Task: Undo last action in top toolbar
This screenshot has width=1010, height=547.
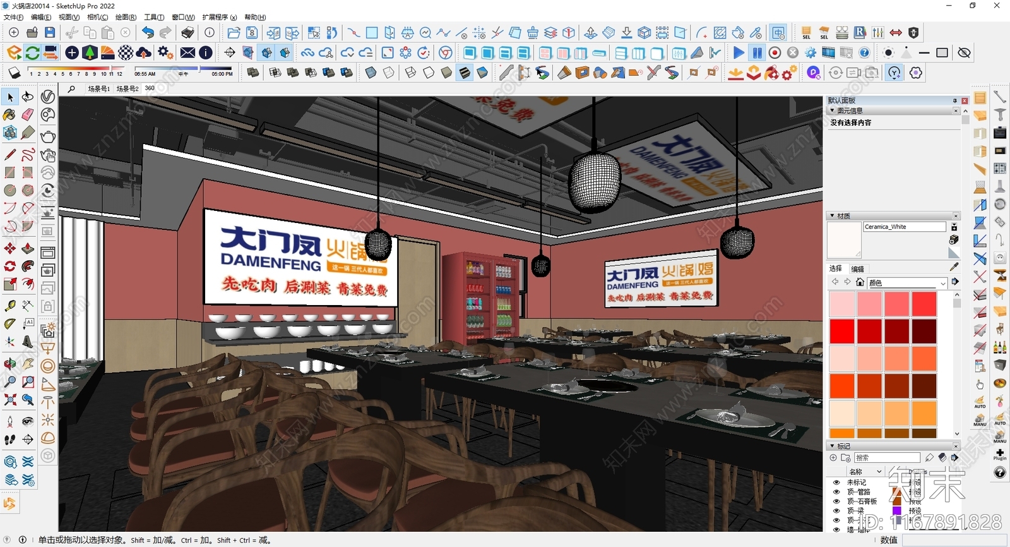Action: point(148,32)
